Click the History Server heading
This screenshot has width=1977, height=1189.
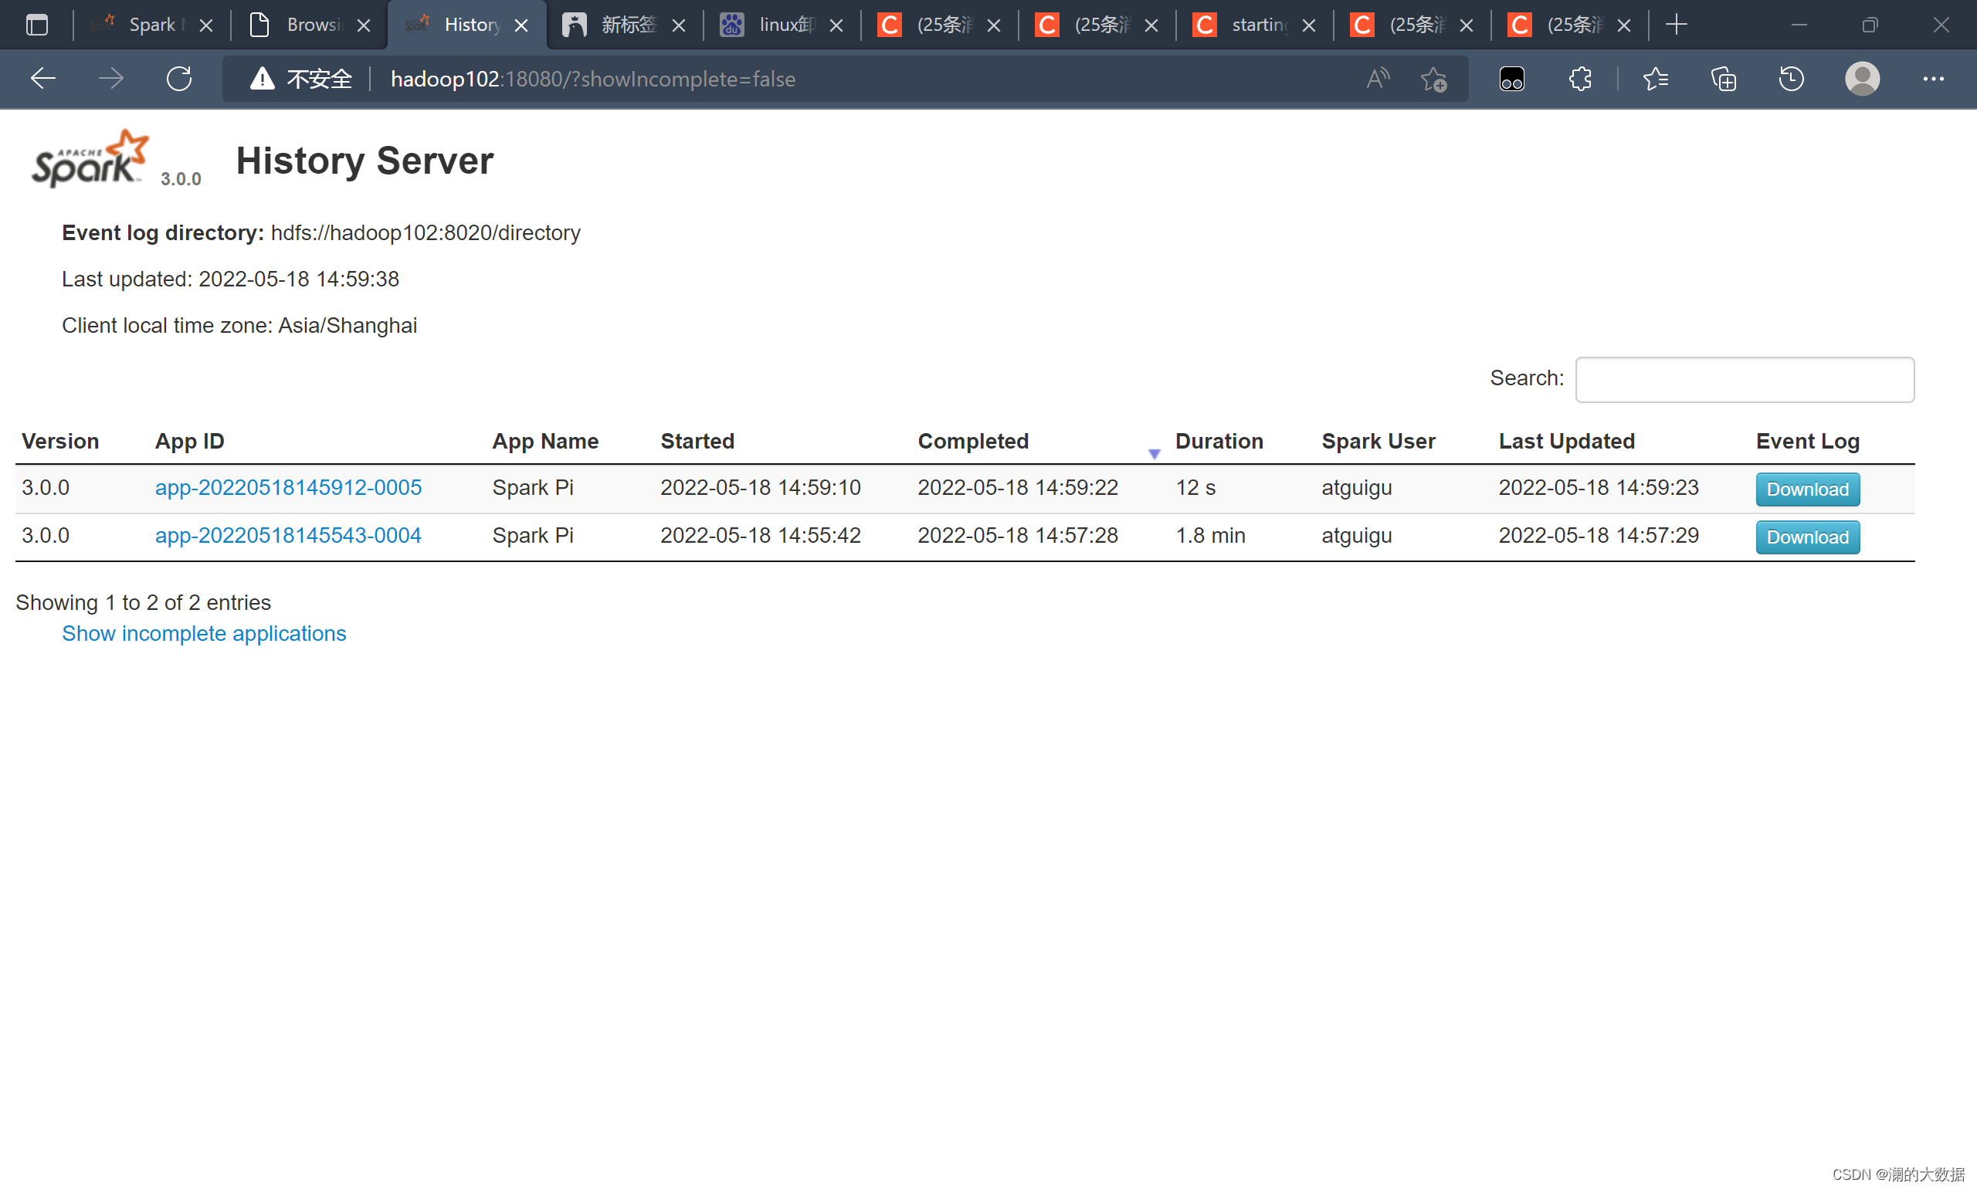365,161
